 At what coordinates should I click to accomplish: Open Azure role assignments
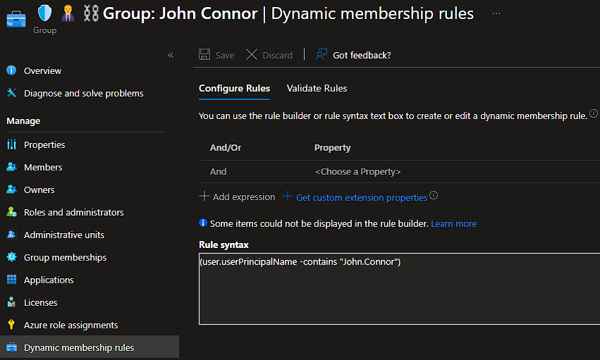71,325
